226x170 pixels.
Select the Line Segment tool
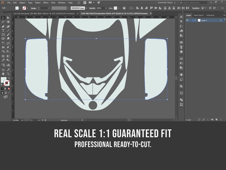[x=8, y=31]
